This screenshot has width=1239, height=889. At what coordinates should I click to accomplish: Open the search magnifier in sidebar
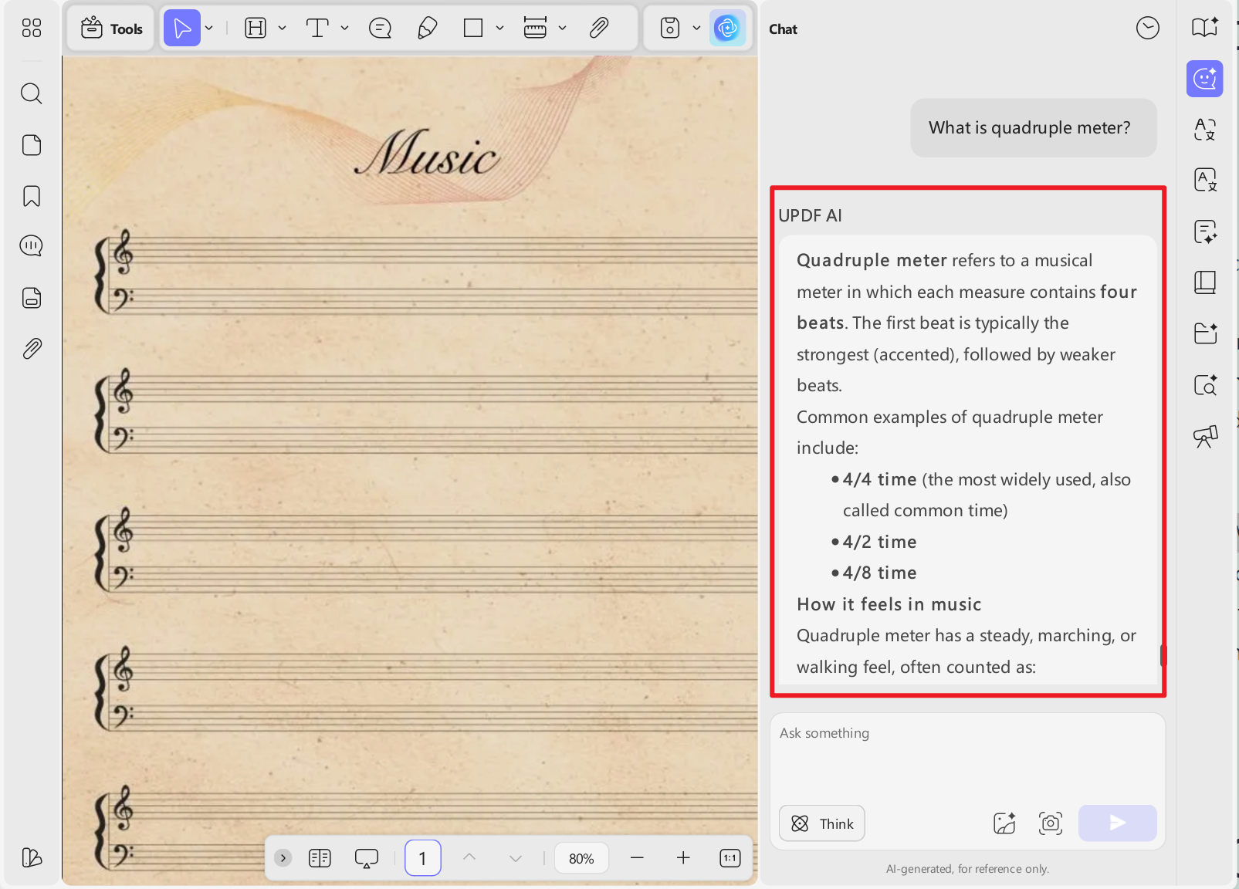(32, 93)
